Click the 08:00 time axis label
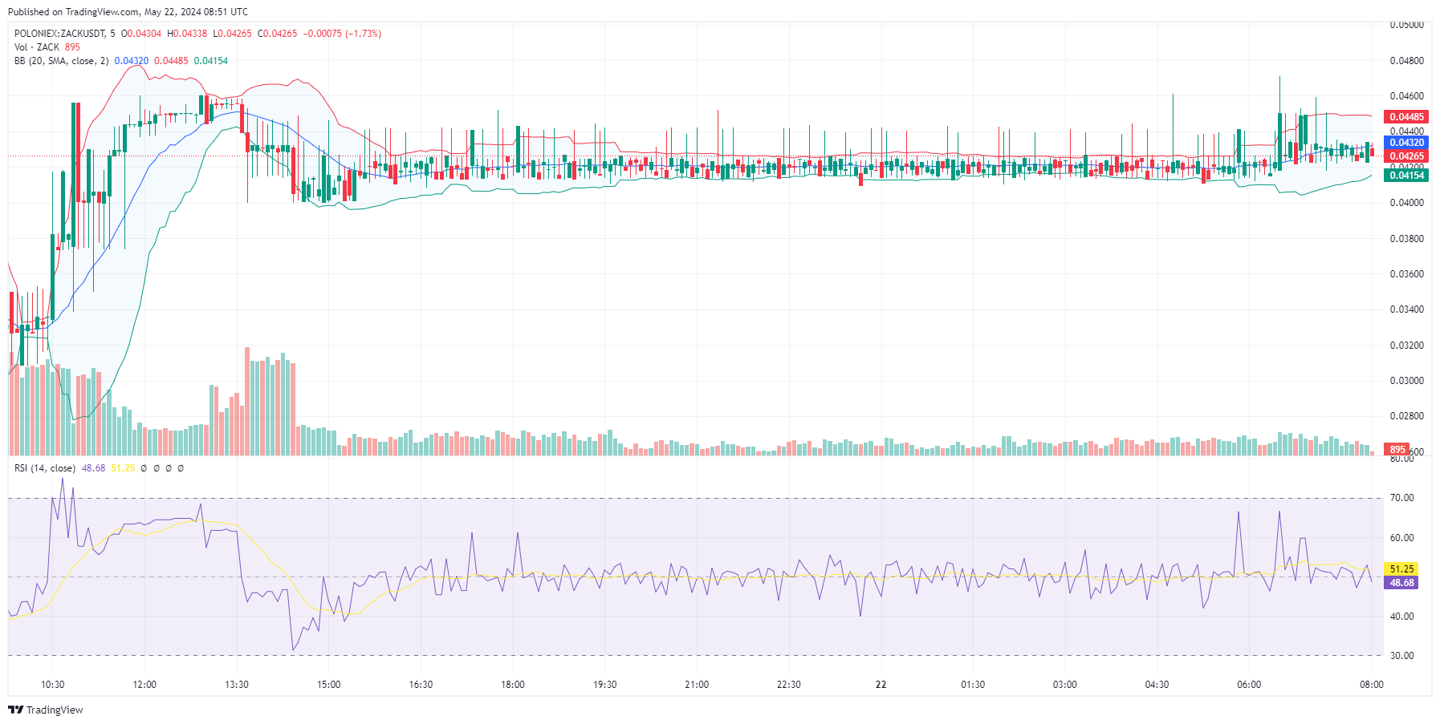The width and height of the screenshot is (1440, 724). [1372, 685]
